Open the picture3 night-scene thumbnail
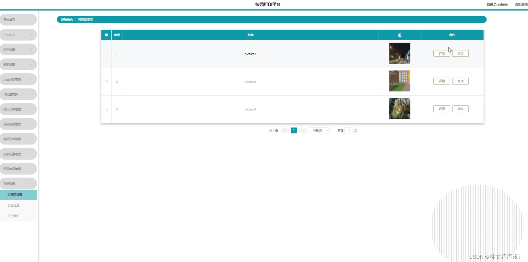 [x=400, y=53]
